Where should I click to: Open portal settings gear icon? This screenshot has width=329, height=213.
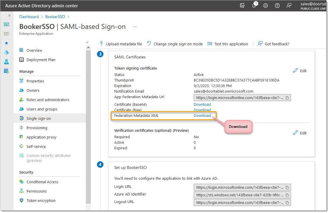[x=266, y=6]
